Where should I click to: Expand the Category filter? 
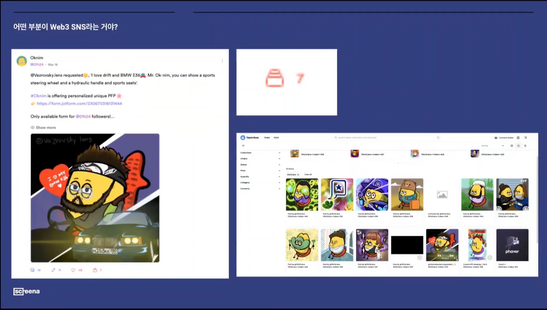click(x=260, y=182)
